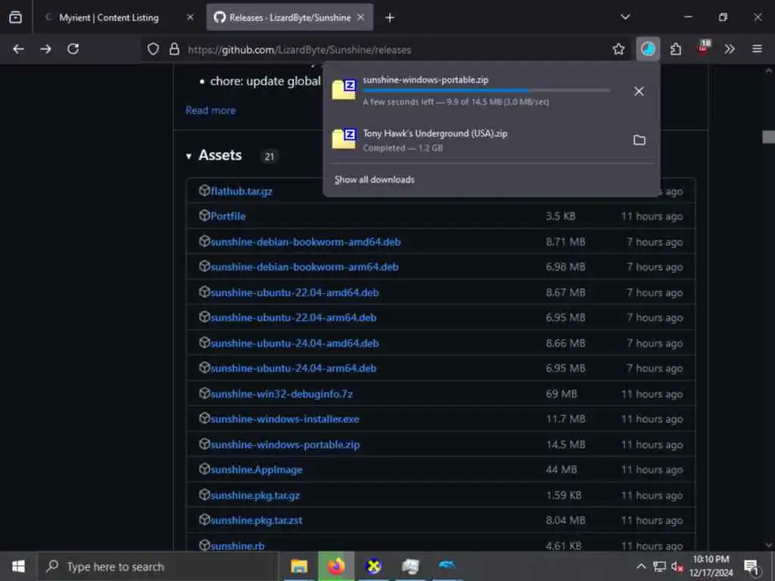This screenshot has width=775, height=581.
Task: Open the completed Tony Hawk's Underground download entry
Action: 492,140
